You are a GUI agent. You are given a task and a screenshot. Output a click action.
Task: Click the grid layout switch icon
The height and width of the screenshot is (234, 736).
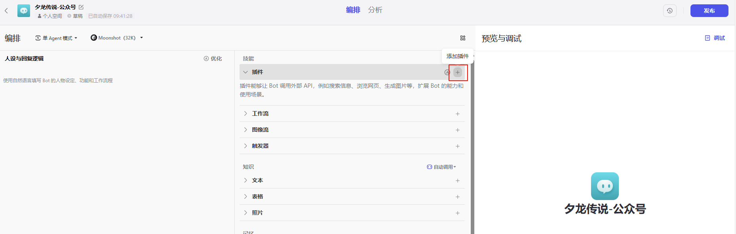(462, 38)
